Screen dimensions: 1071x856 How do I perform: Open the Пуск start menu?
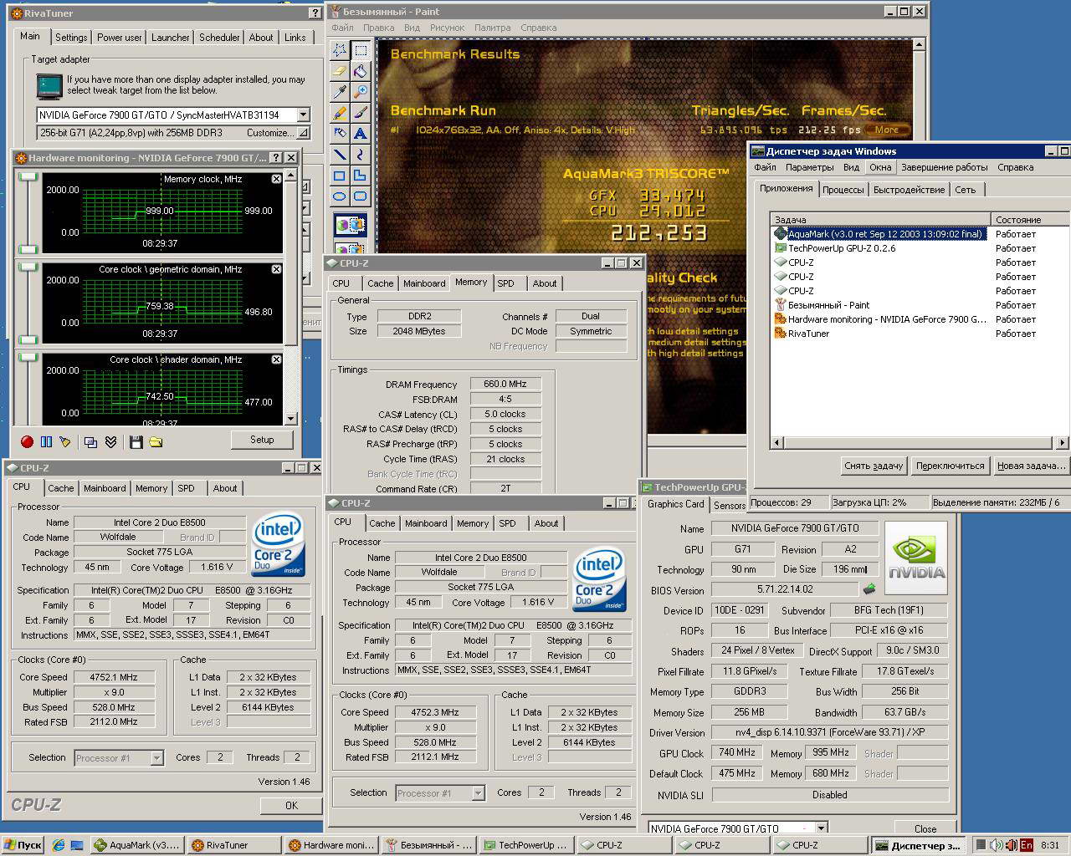coord(23,845)
